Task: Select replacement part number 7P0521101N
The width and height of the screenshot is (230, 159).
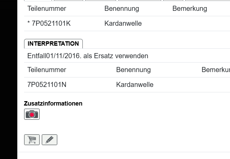Action: [x=47, y=85]
